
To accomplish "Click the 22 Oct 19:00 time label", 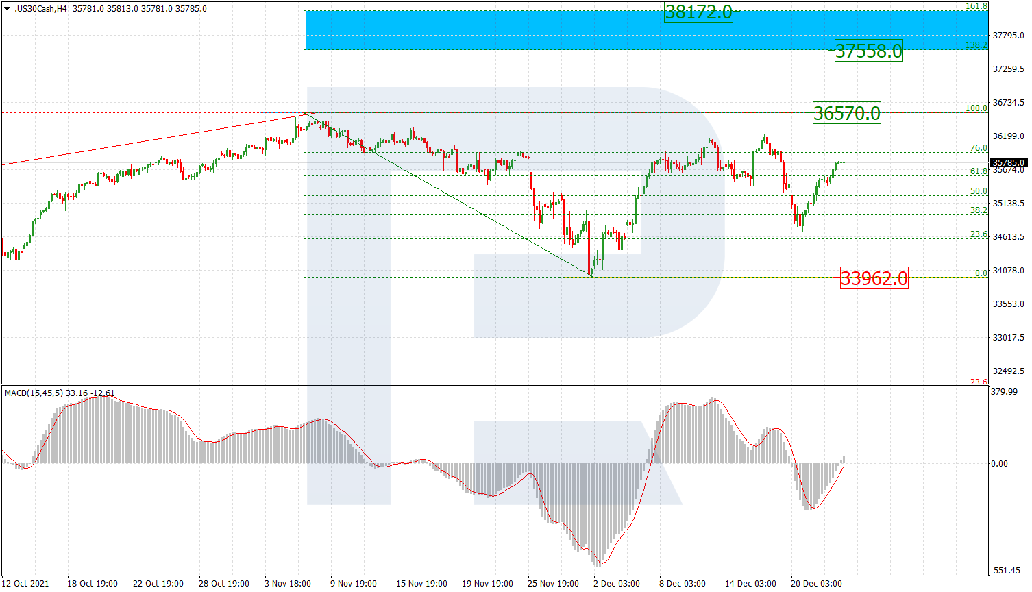I will coord(158,584).
